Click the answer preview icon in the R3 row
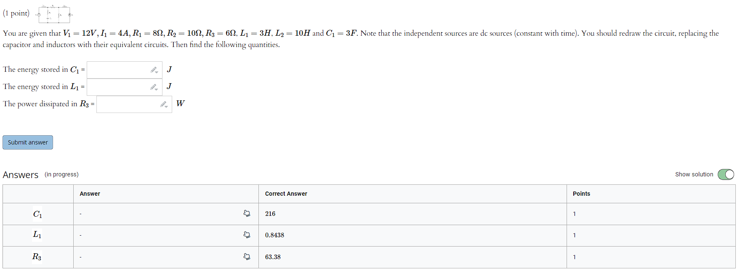Image resolution: width=740 pixels, height=273 pixels. pos(247,257)
